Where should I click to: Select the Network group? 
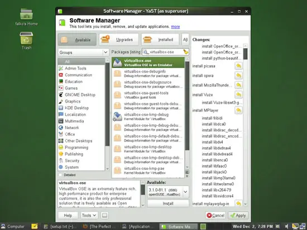(81, 128)
